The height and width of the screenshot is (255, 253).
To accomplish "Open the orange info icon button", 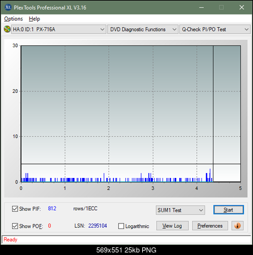I will tap(237, 226).
